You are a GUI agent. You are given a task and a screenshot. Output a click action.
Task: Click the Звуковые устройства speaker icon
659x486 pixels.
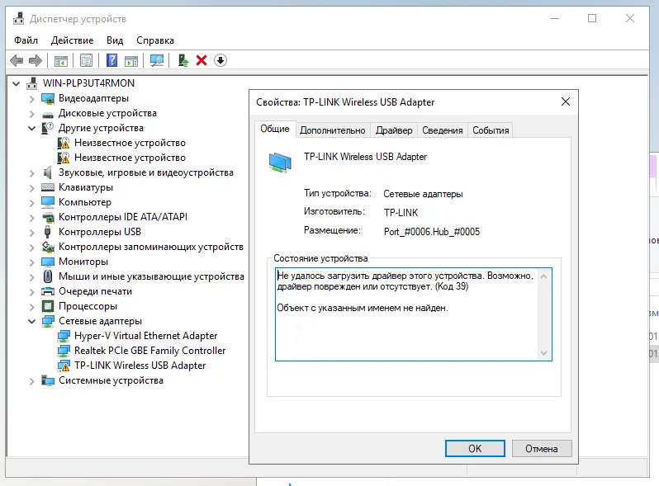(x=48, y=172)
